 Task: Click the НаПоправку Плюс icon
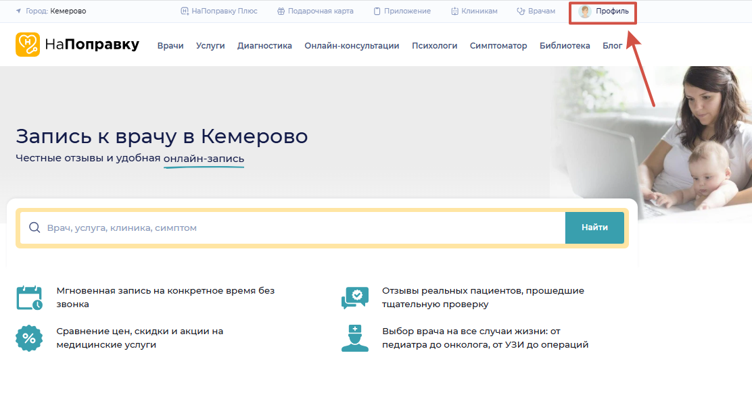coord(185,11)
